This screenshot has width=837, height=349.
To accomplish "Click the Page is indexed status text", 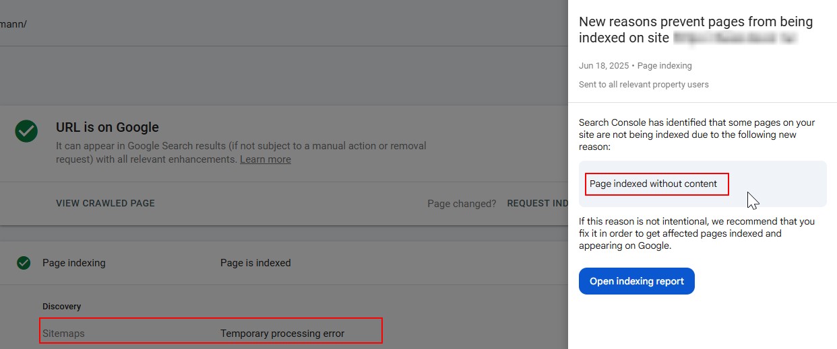I will click(x=255, y=263).
